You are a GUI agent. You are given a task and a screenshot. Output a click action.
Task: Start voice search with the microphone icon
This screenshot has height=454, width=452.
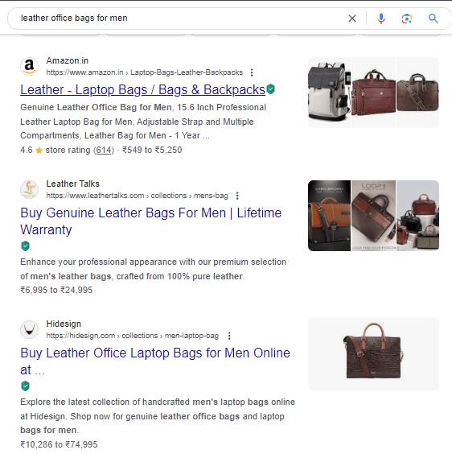click(x=381, y=19)
